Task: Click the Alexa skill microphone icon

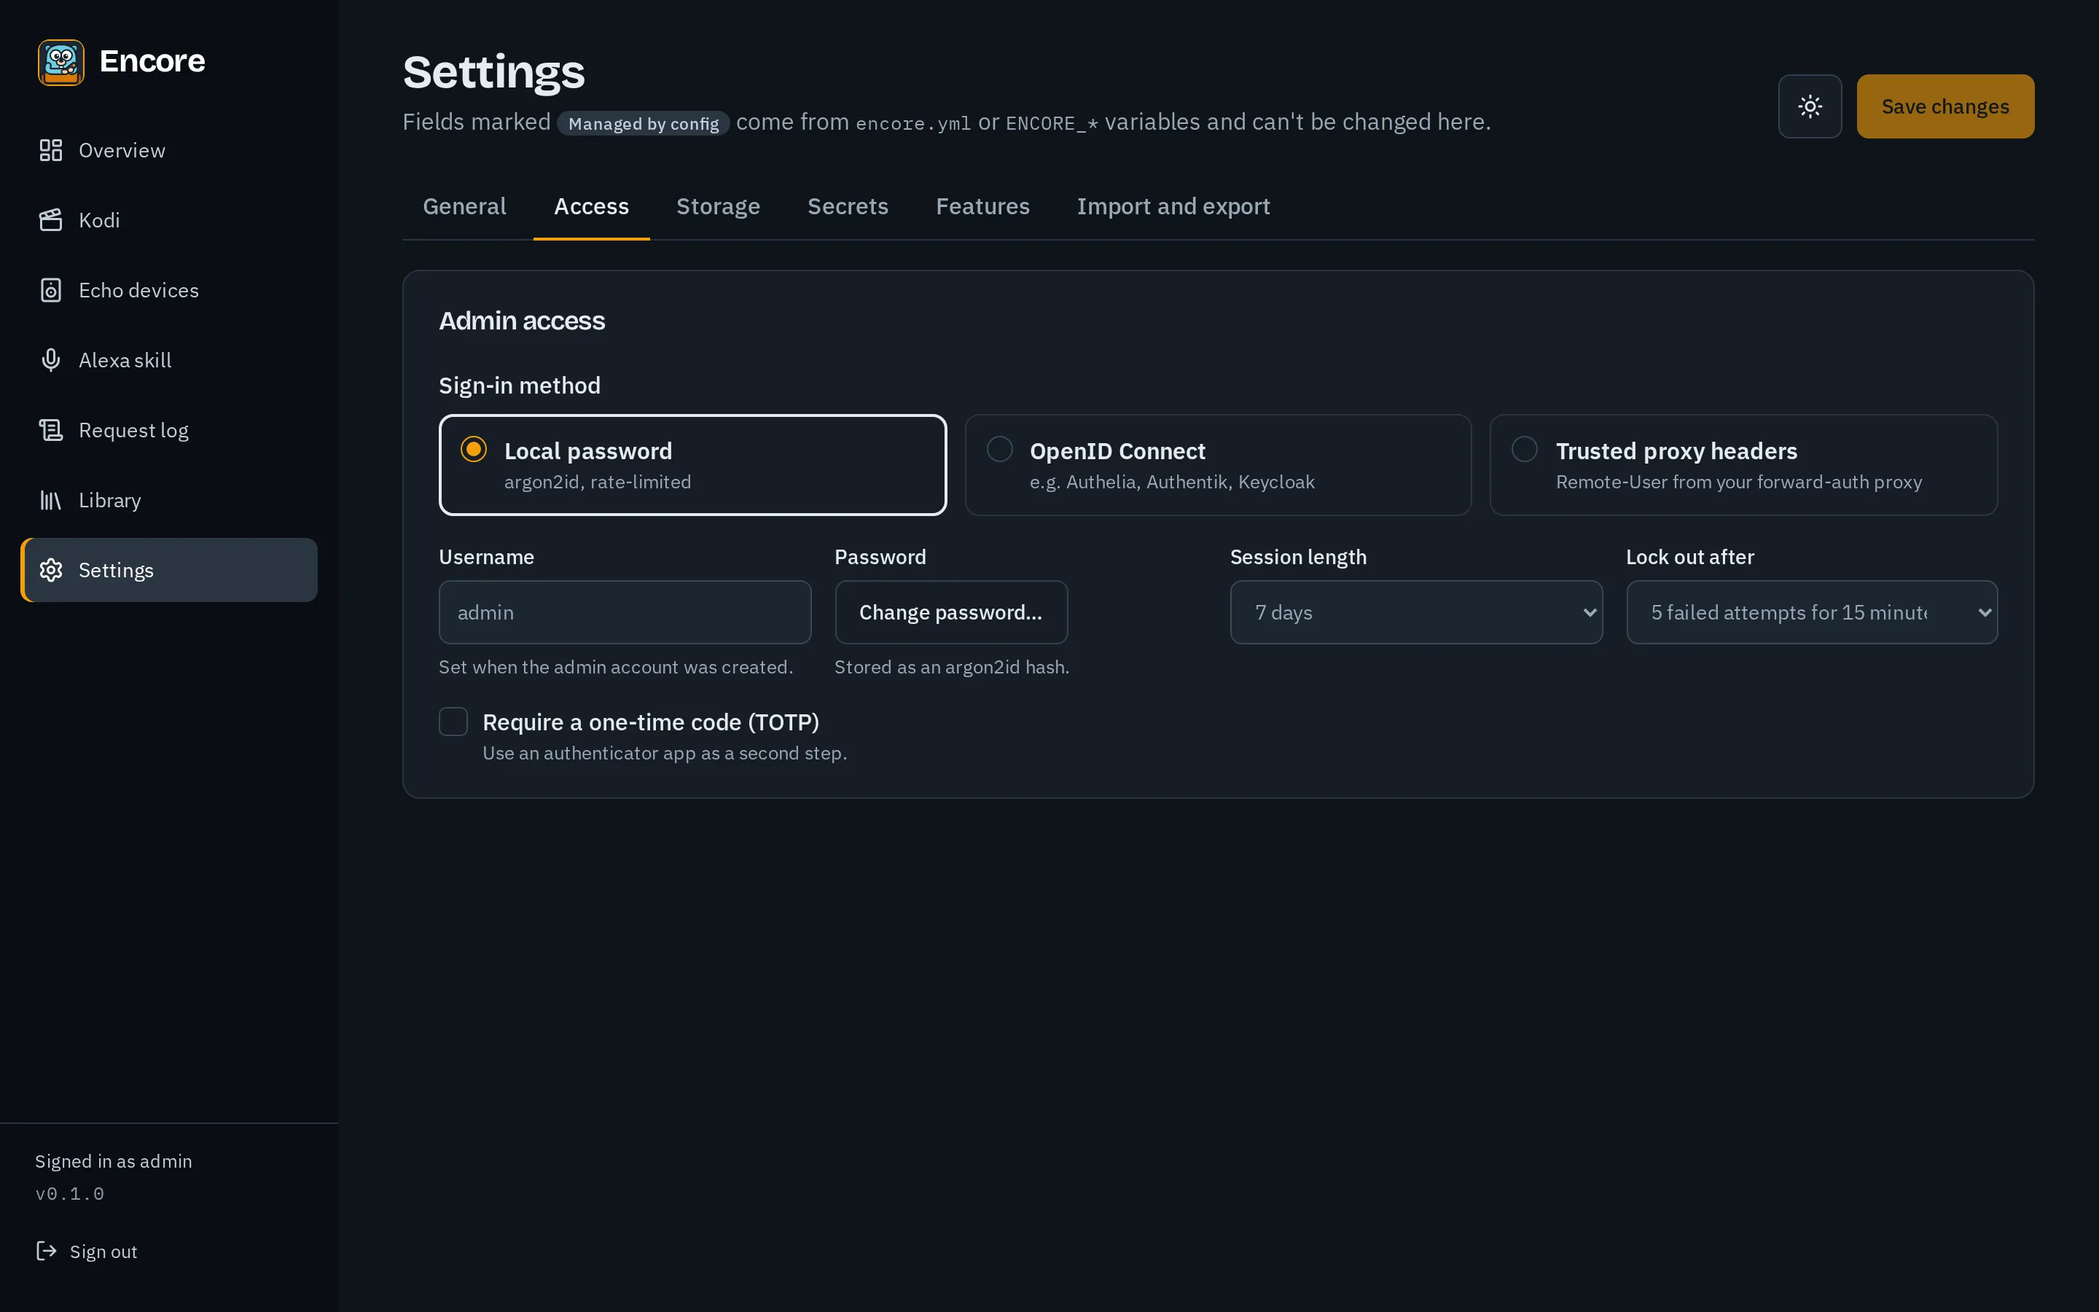Action: coord(51,360)
